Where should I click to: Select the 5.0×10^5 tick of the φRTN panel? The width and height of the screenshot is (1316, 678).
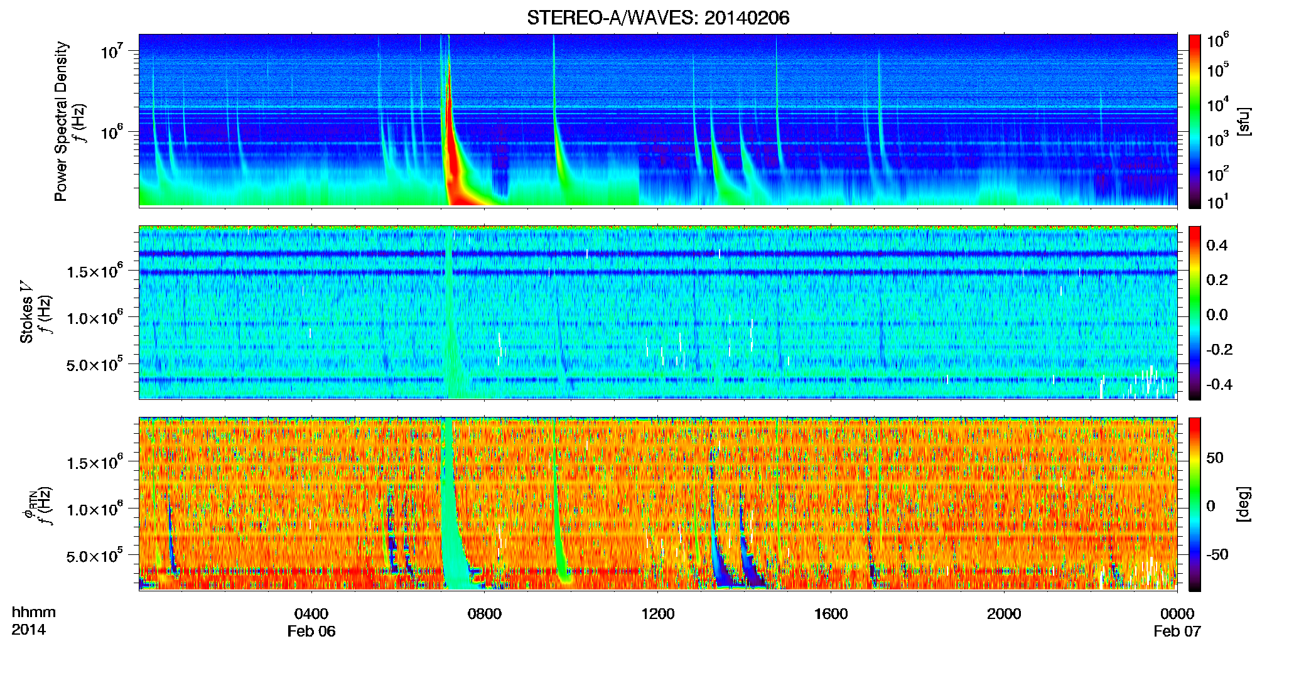(x=94, y=556)
